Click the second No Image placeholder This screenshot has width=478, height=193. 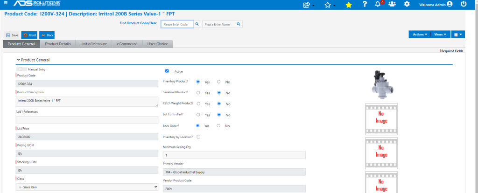(381, 153)
